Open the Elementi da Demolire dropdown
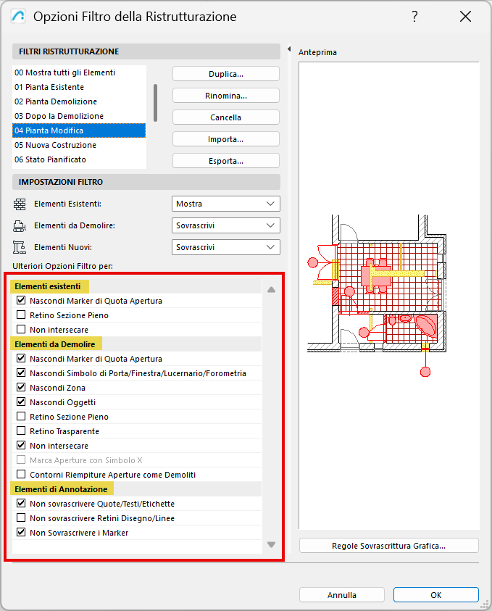This screenshot has height=611, width=492. pyautogui.click(x=226, y=225)
